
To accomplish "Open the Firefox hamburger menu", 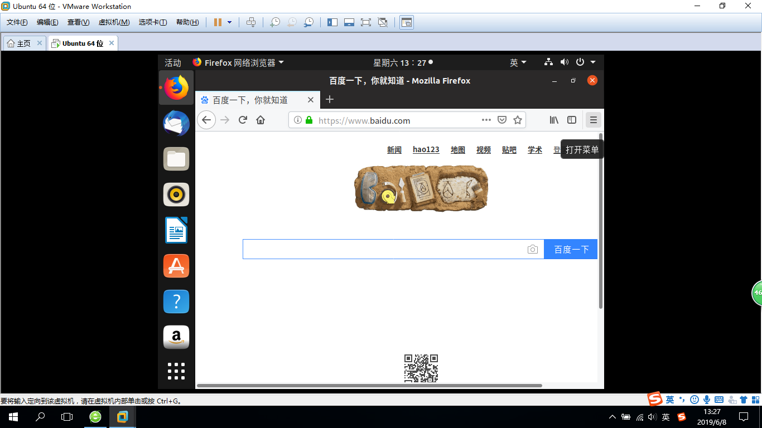I will pos(594,120).
